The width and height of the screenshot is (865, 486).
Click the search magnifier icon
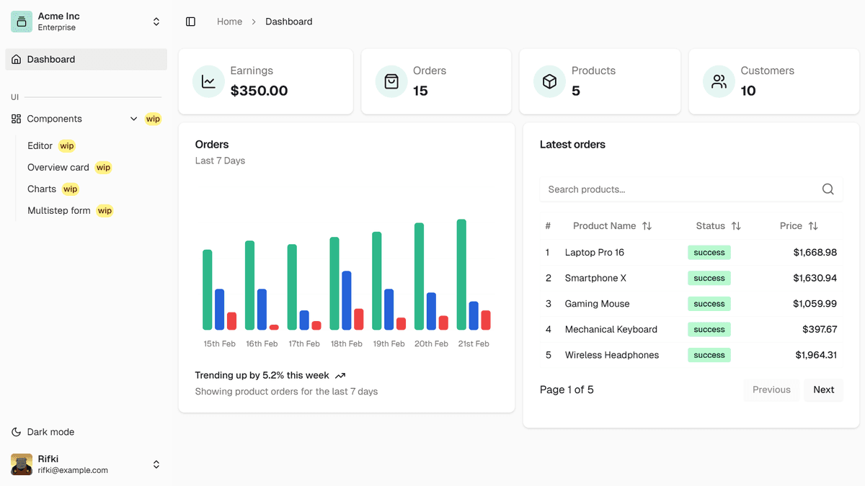click(828, 189)
